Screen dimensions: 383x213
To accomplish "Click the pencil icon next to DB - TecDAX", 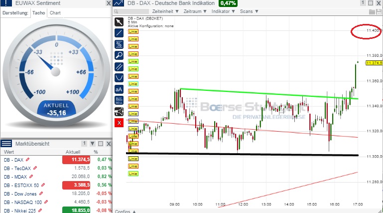I will click(x=35, y=168).
